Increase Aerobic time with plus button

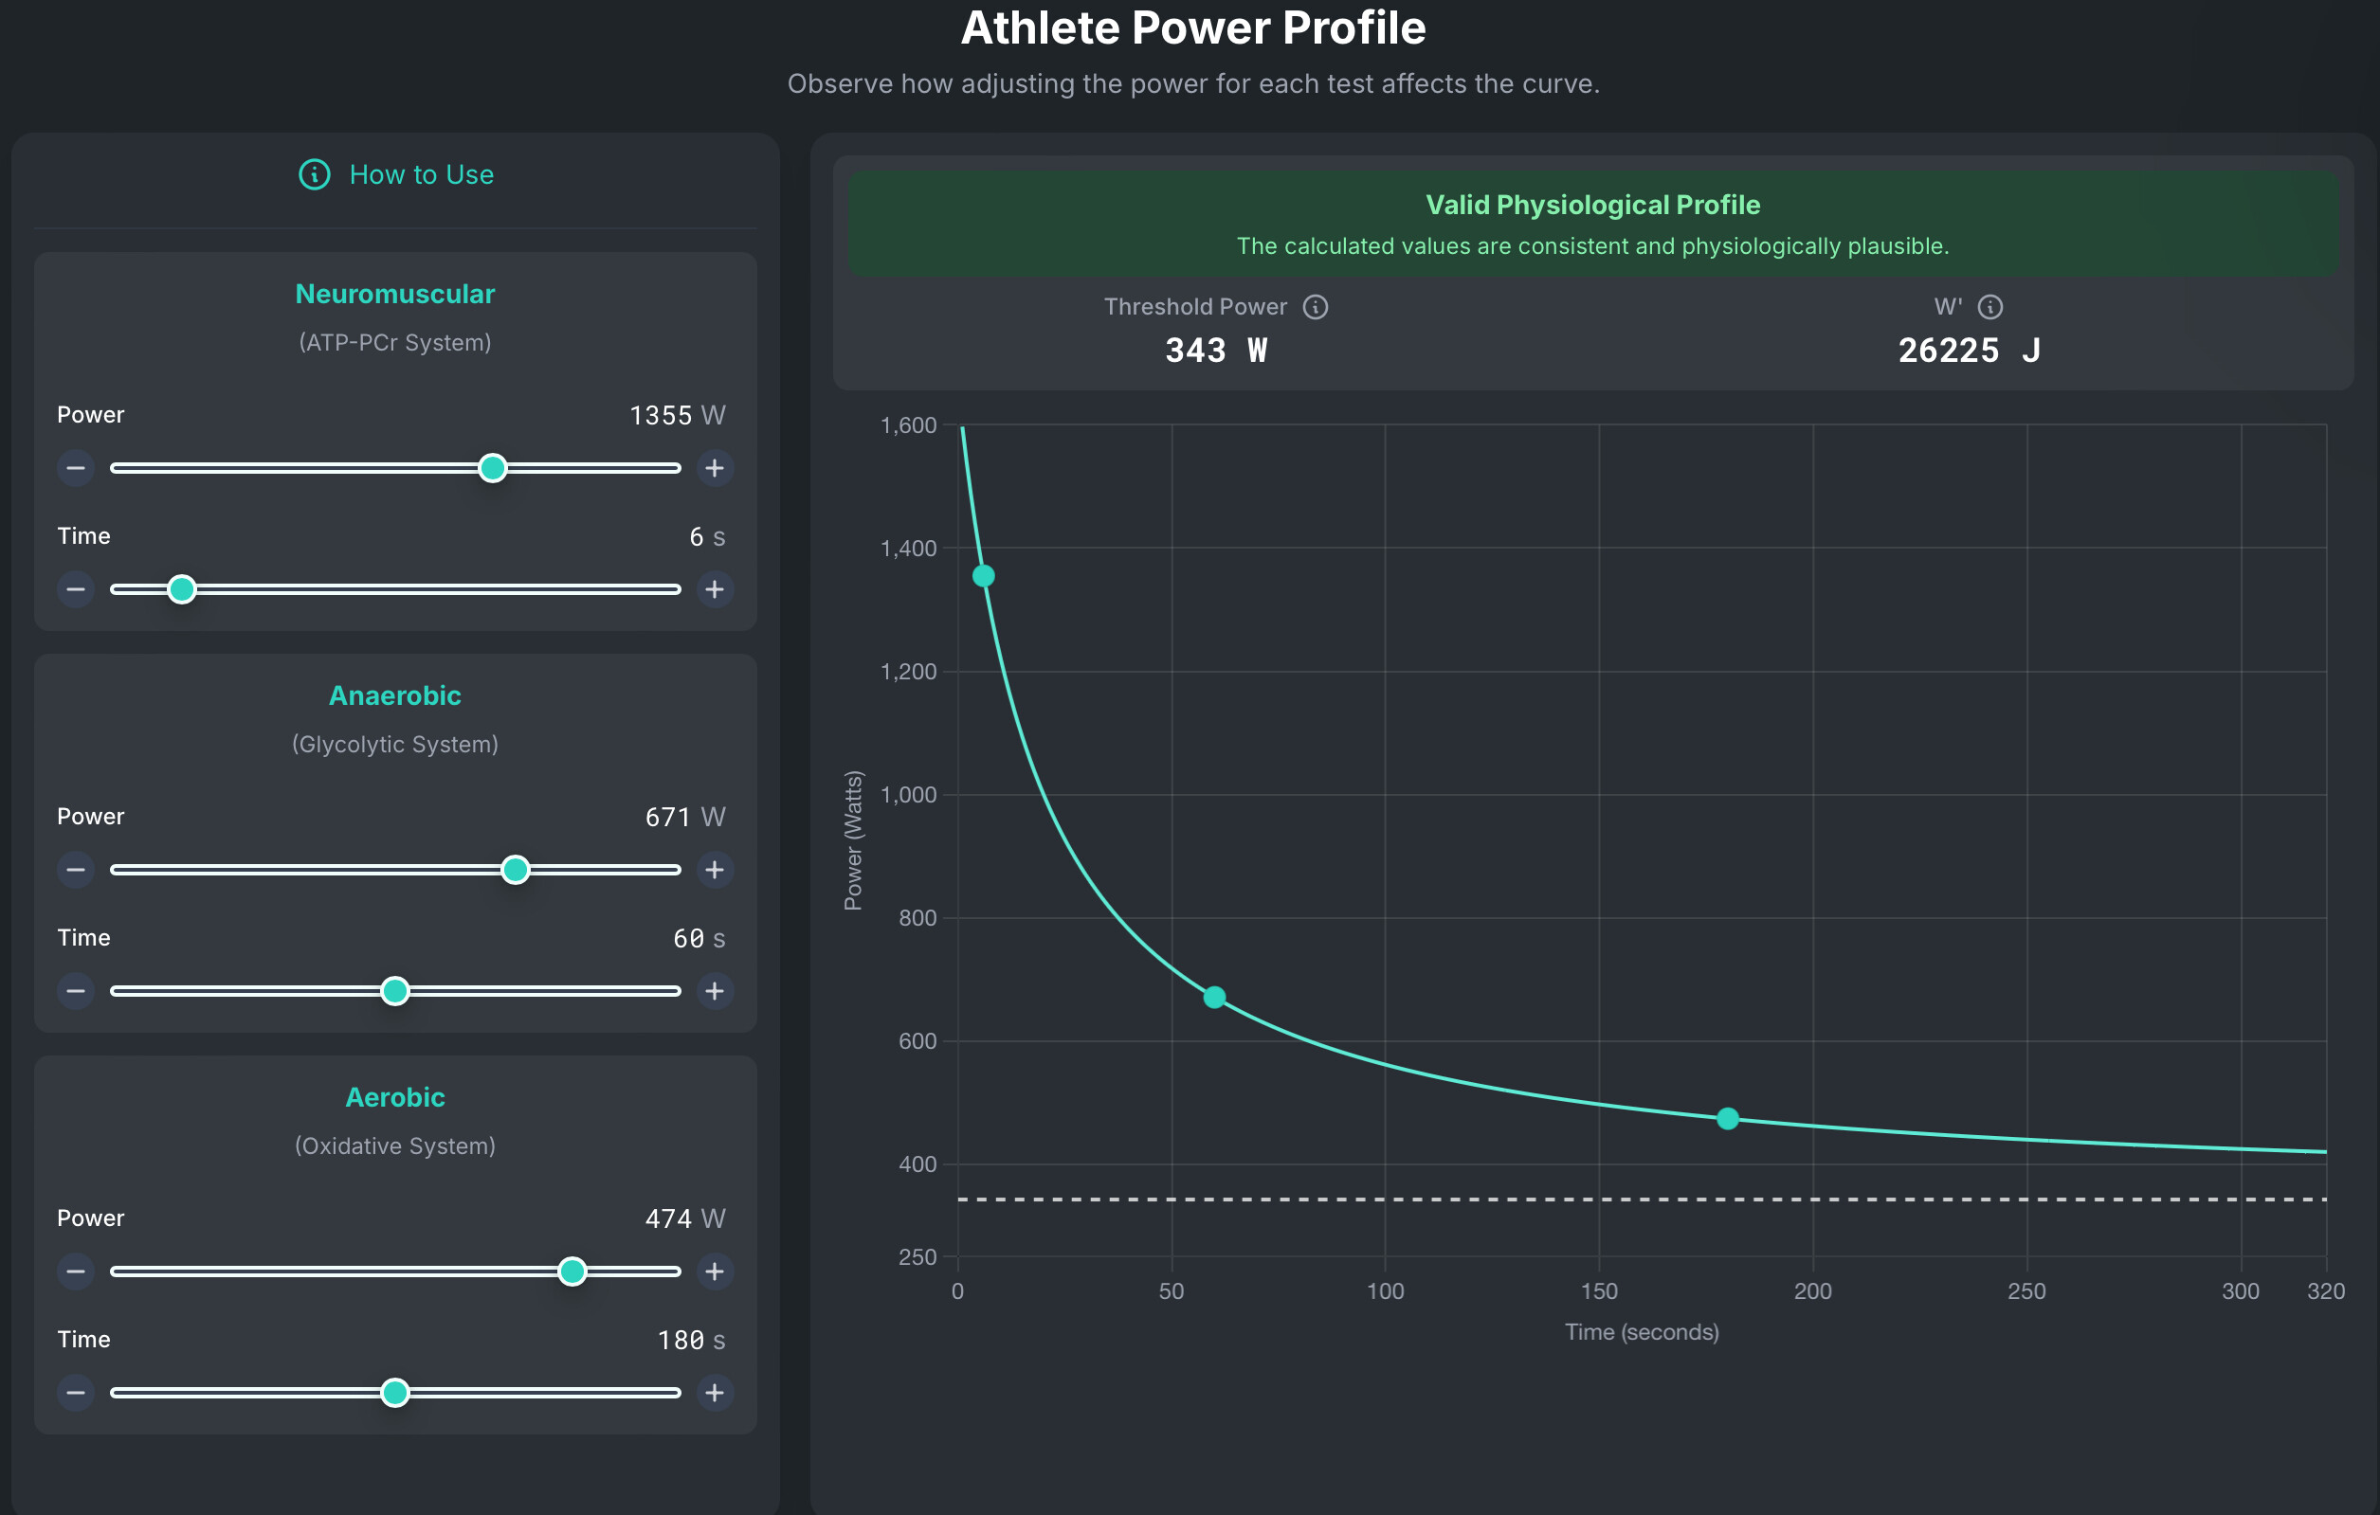(x=715, y=1394)
